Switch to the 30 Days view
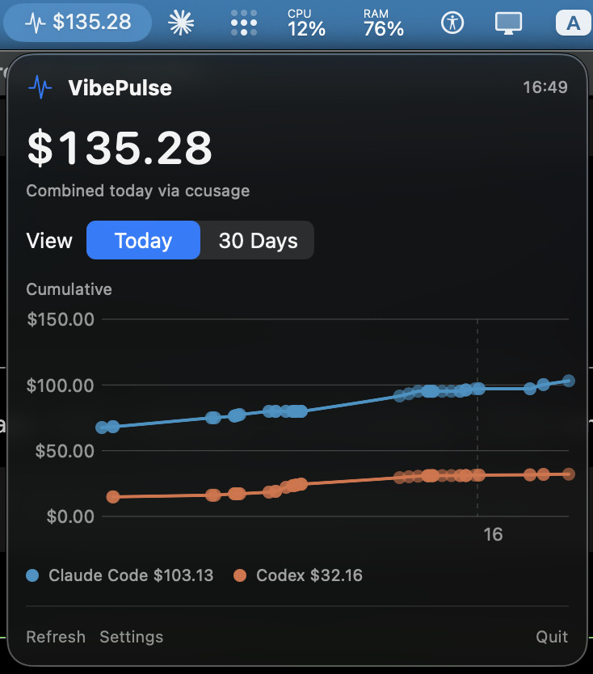Image resolution: width=593 pixels, height=674 pixels. [258, 240]
